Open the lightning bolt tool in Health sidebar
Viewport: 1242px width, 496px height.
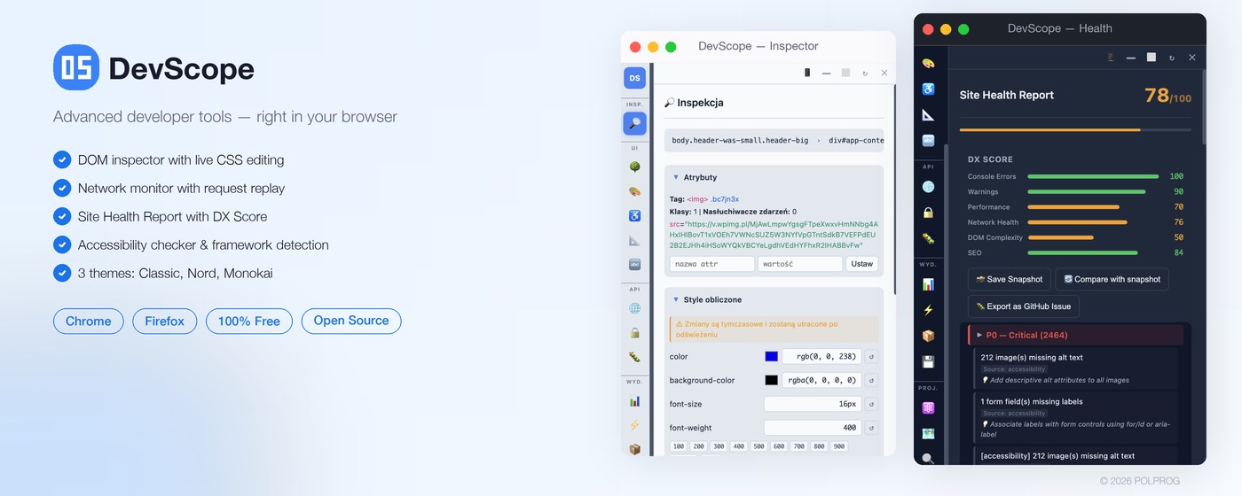click(928, 310)
